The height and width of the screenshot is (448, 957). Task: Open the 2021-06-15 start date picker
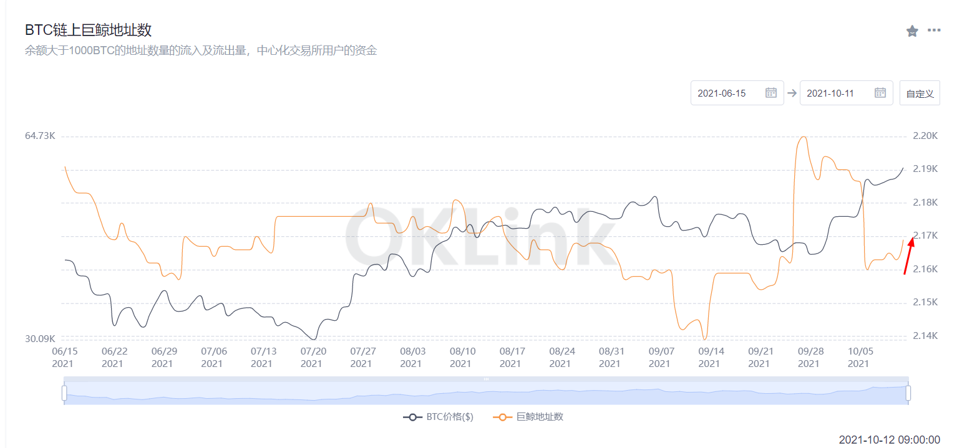[722, 93]
